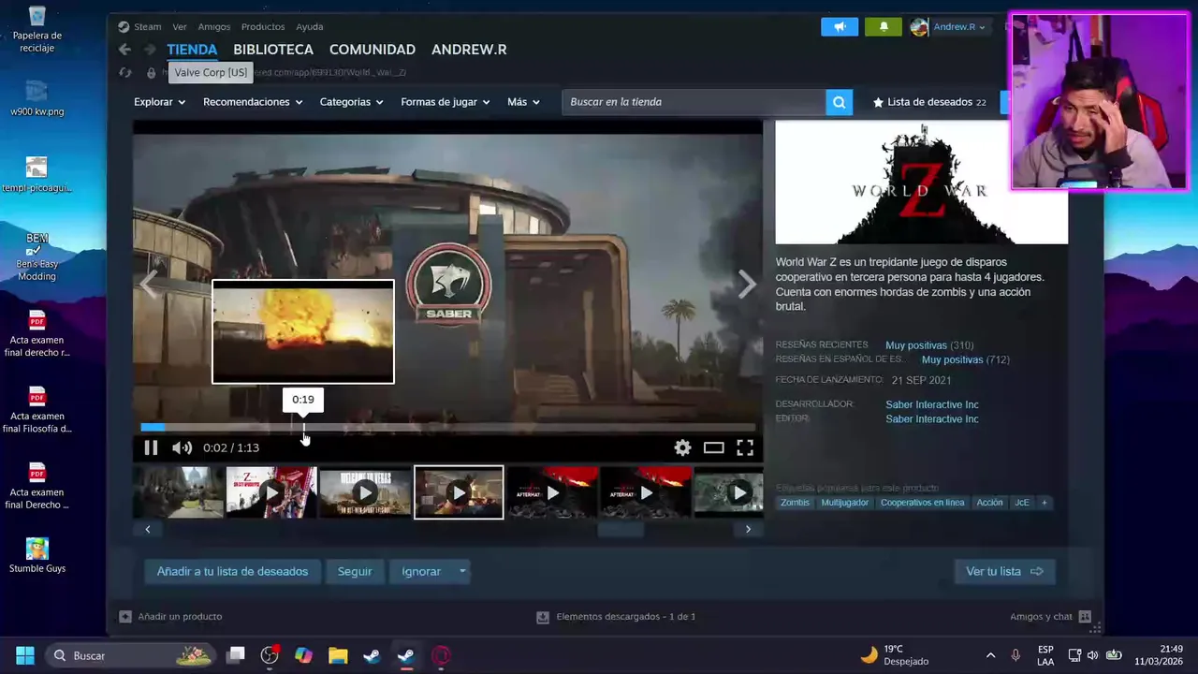Add a tag with the plus button

[1045, 503]
